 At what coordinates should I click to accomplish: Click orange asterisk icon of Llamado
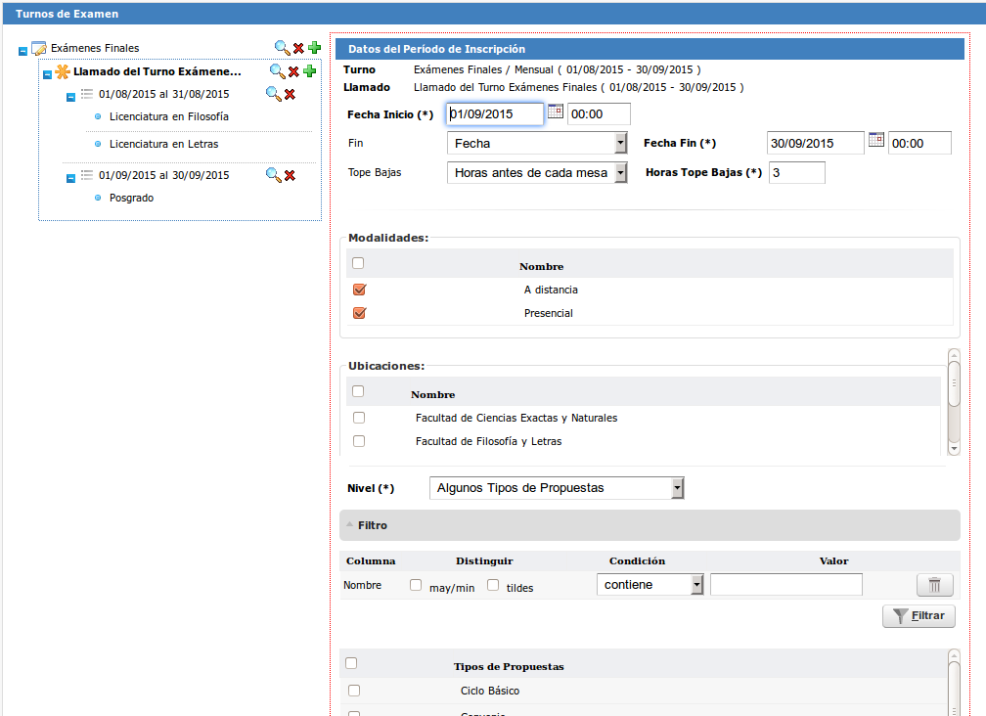pyautogui.click(x=63, y=71)
